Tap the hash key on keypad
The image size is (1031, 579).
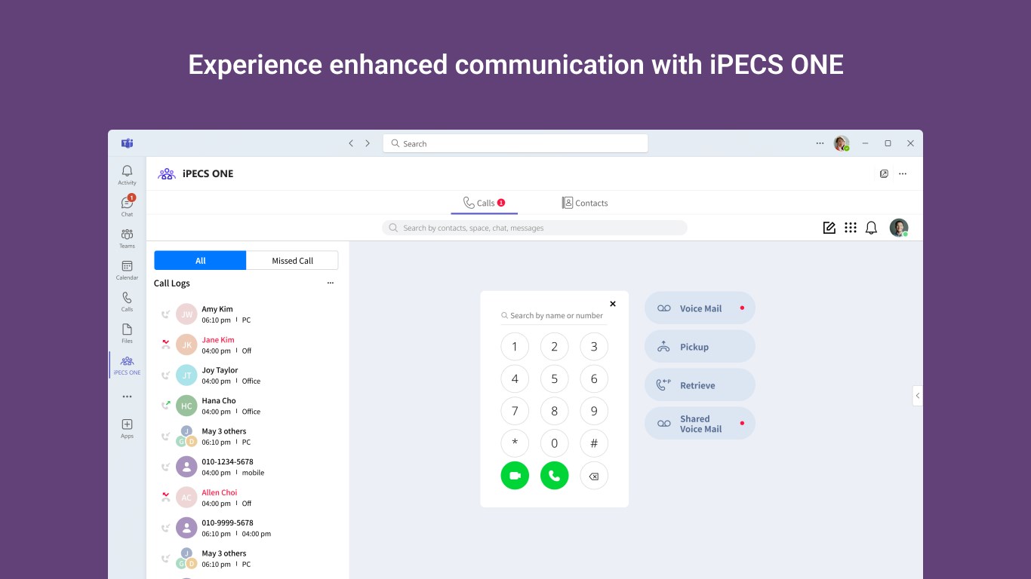[594, 443]
